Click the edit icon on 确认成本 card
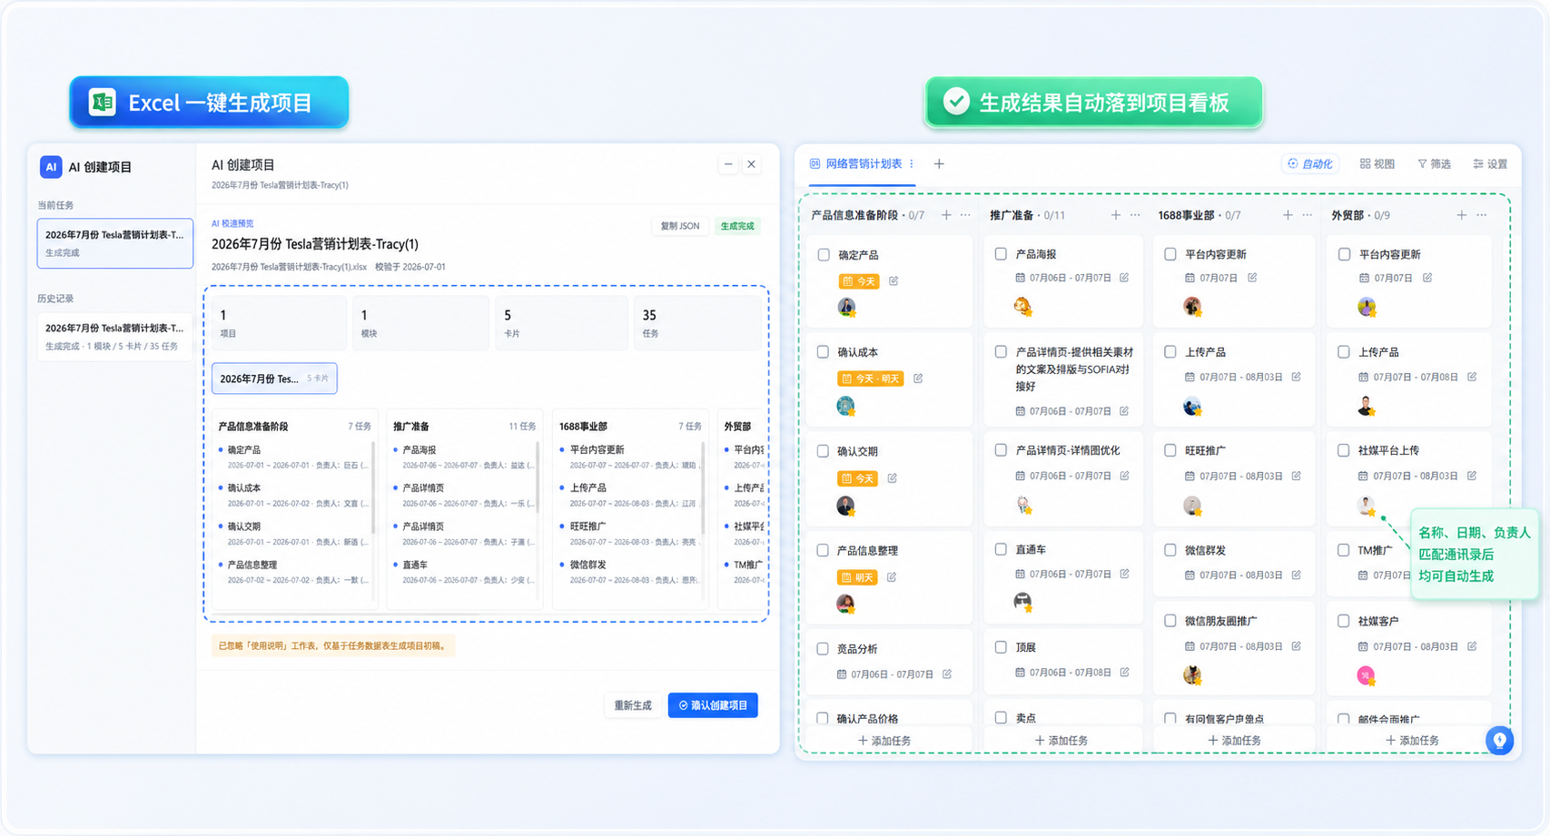 pos(918,379)
